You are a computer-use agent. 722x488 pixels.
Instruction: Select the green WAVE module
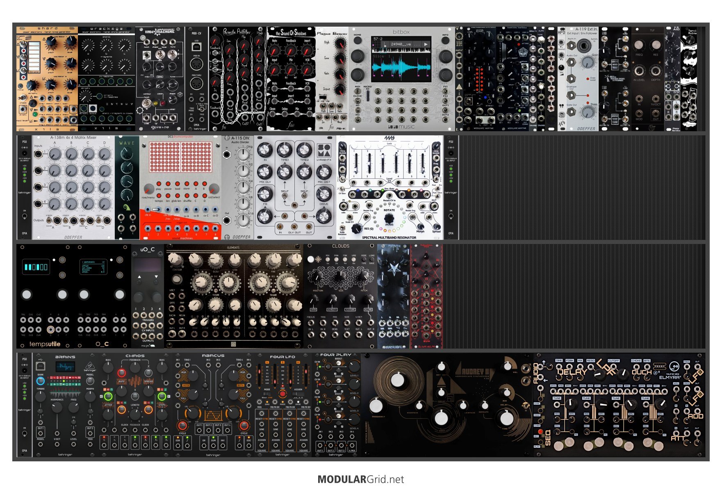[x=127, y=187]
